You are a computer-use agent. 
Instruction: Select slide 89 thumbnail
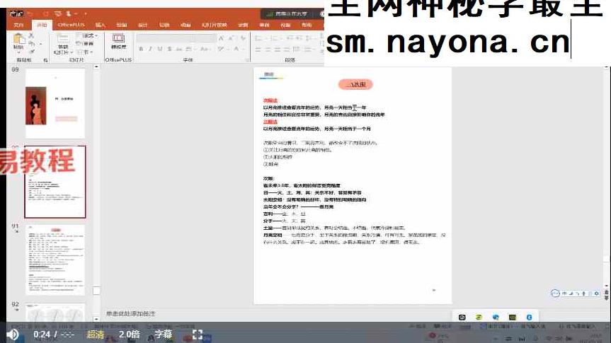[x=55, y=103]
